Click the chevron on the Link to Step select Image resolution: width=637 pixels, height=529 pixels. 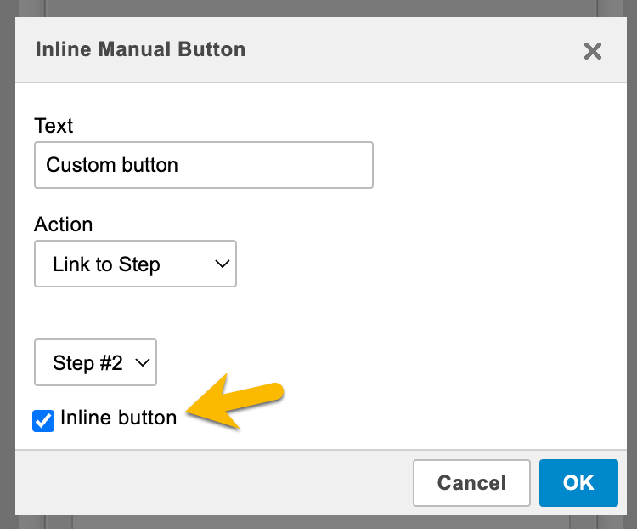click(223, 264)
